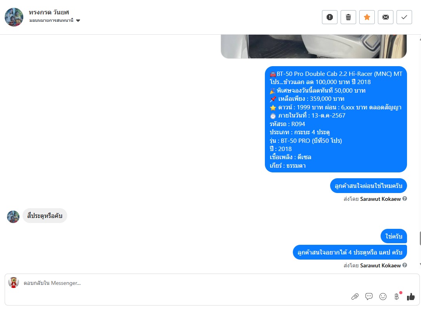This screenshot has width=421, height=309.
Task: Open the emoji picker smiley icon
Action: pyautogui.click(x=383, y=297)
